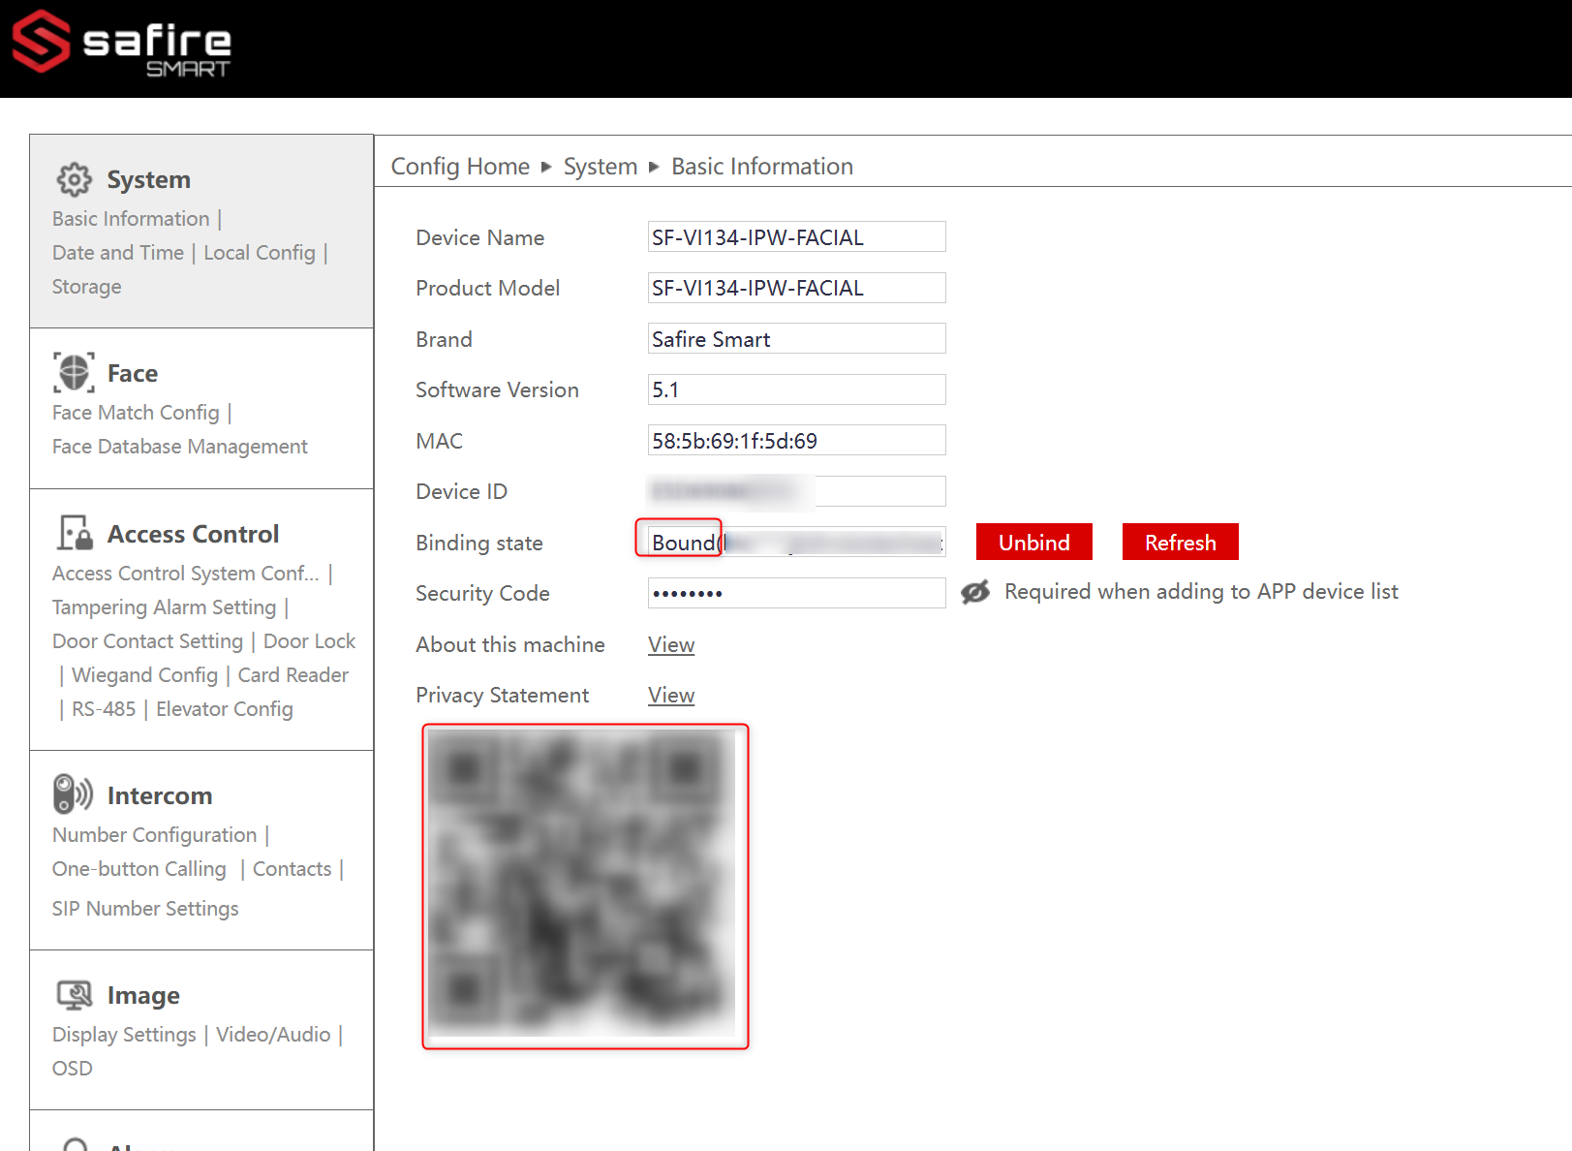Image resolution: width=1572 pixels, height=1151 pixels.
Task: Click the System gear icon
Action: coord(74,179)
